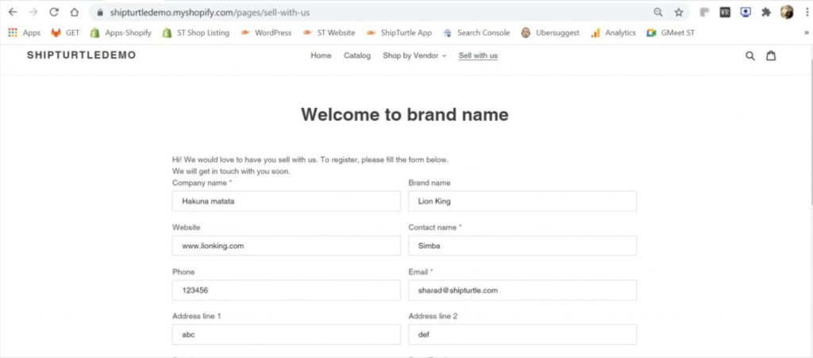This screenshot has width=813, height=358.
Task: Open the Analytics bookmark
Action: point(614,33)
